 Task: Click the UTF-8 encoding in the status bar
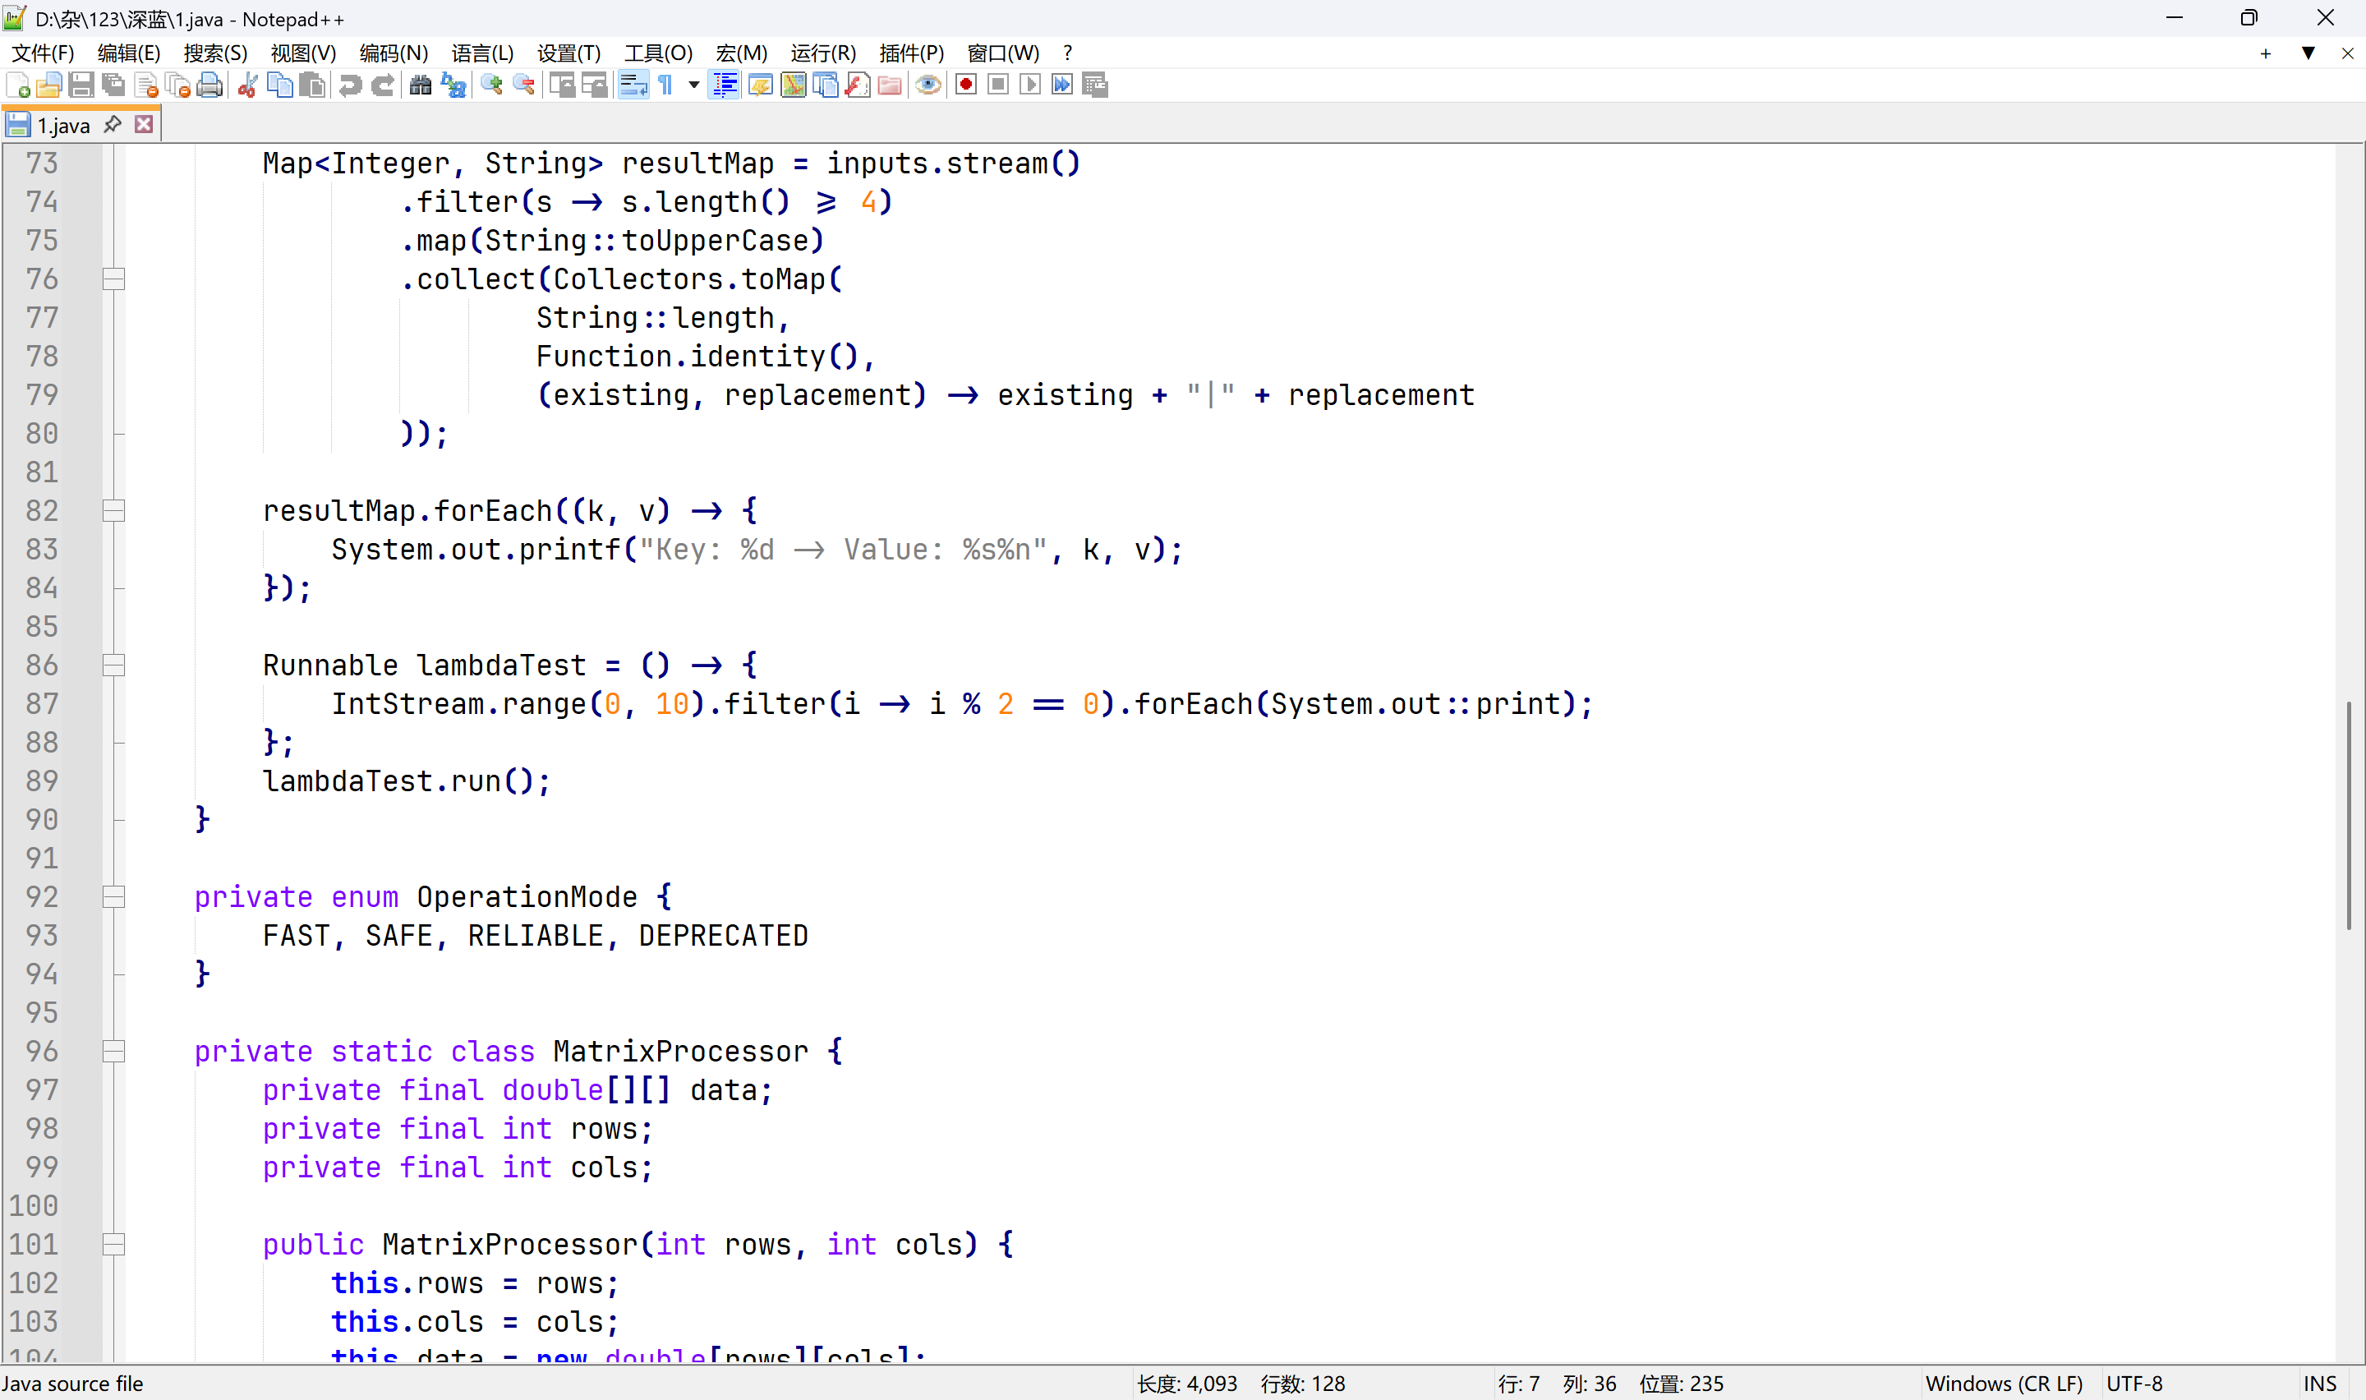pyautogui.click(x=2134, y=1383)
